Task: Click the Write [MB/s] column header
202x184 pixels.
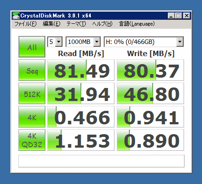Action: click(151, 53)
